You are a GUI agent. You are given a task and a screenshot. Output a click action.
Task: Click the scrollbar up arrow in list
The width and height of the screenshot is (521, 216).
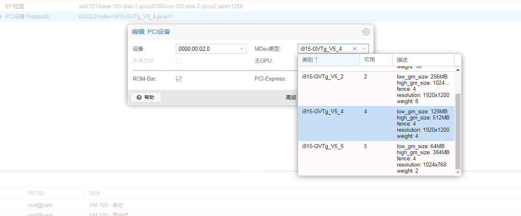pyautogui.click(x=458, y=69)
